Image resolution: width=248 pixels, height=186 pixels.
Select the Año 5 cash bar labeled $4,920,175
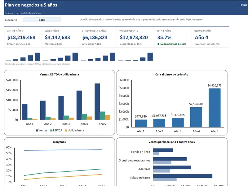pyautogui.click(x=215, y=108)
